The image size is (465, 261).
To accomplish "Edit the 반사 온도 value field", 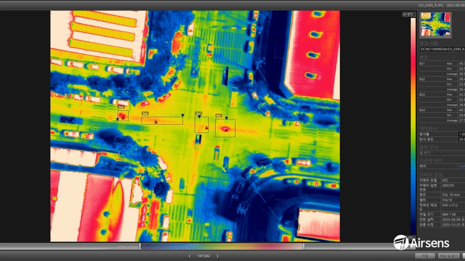I will tap(462, 139).
